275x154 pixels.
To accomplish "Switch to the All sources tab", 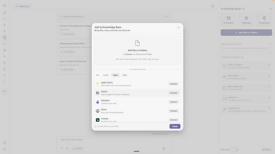I will click(97, 75).
